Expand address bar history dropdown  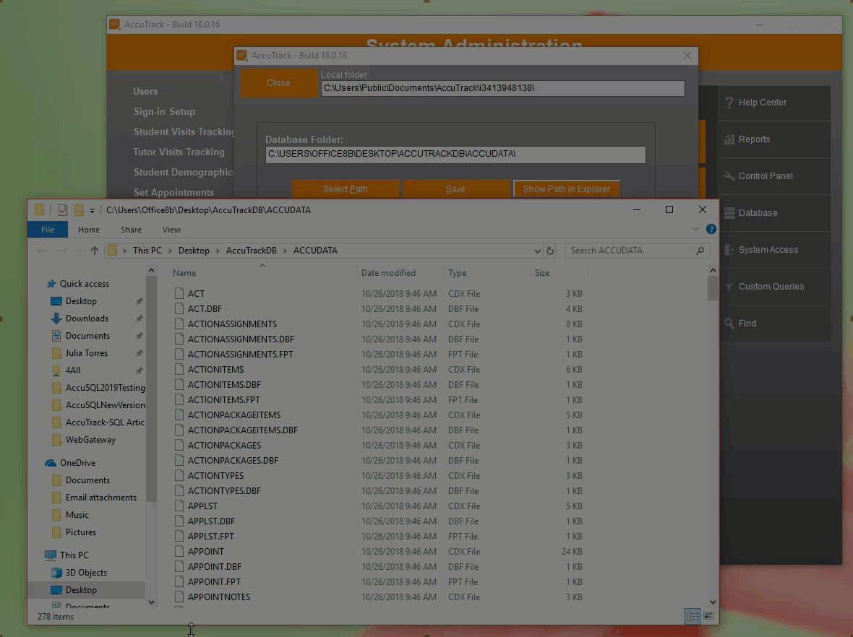coord(538,251)
